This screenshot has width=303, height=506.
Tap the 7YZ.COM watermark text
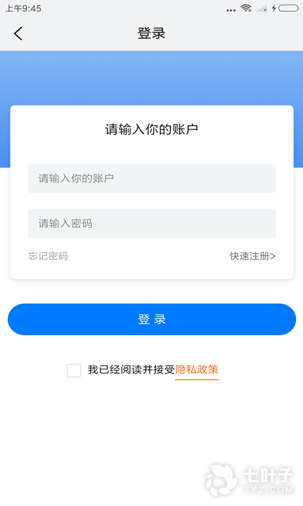click(269, 490)
